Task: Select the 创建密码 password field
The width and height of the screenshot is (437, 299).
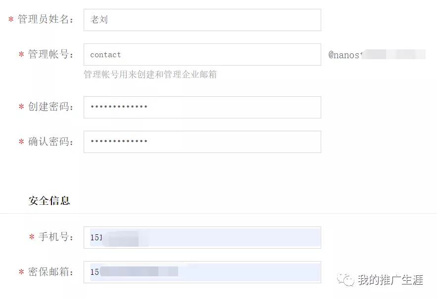Action: click(202, 107)
